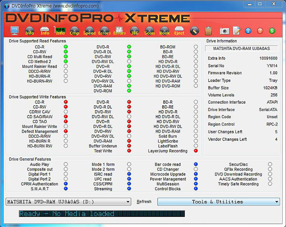Click the Extra Info value 10091600
The height and width of the screenshot is (227, 286).
(268, 58)
